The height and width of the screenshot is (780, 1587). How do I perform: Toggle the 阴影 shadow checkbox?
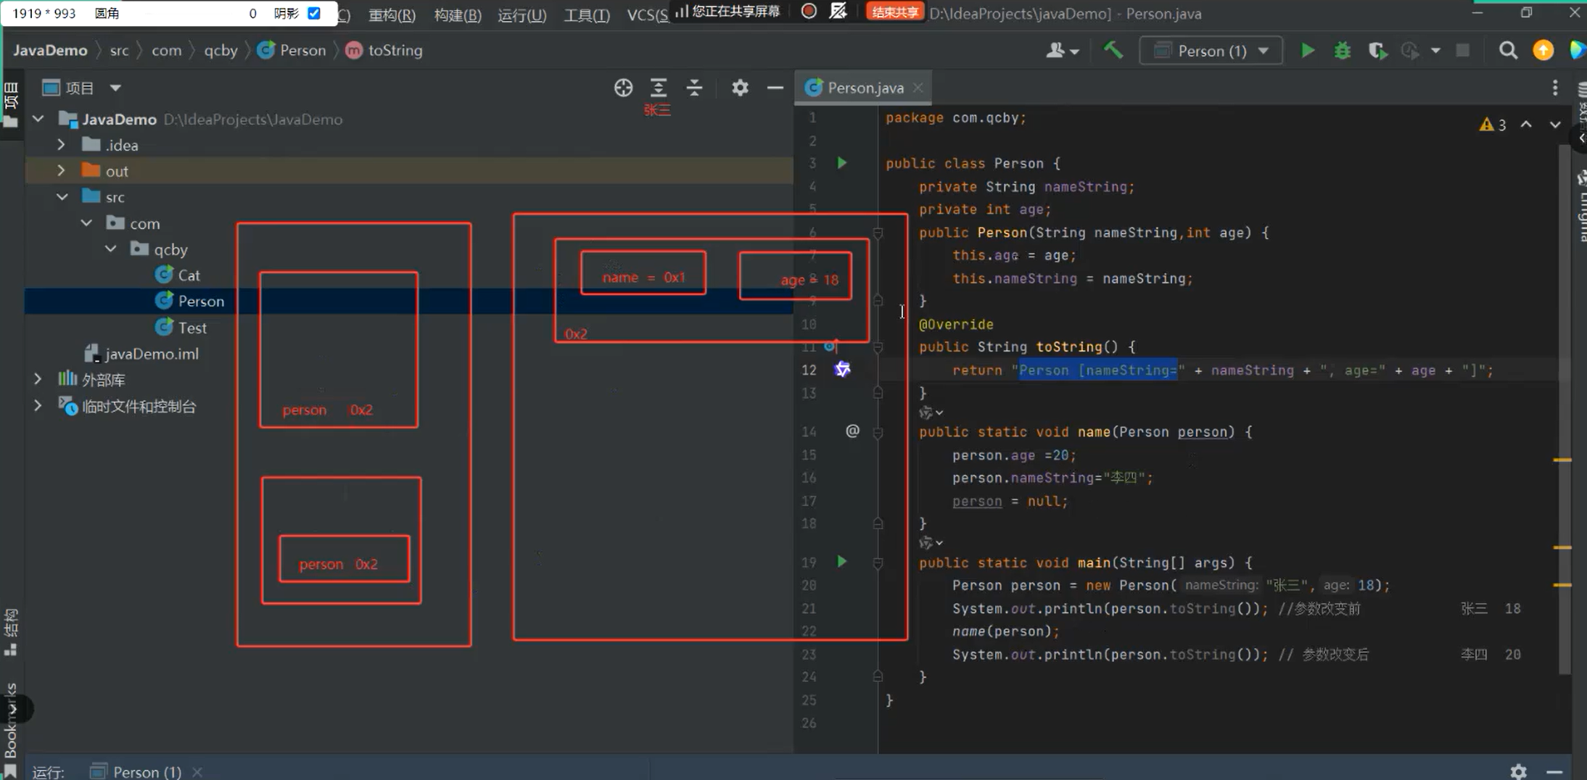[314, 13]
